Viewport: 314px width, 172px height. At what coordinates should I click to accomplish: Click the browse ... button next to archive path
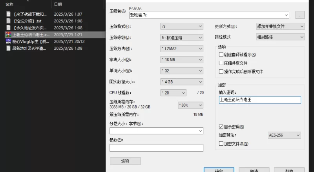pyautogui.click(x=300, y=15)
